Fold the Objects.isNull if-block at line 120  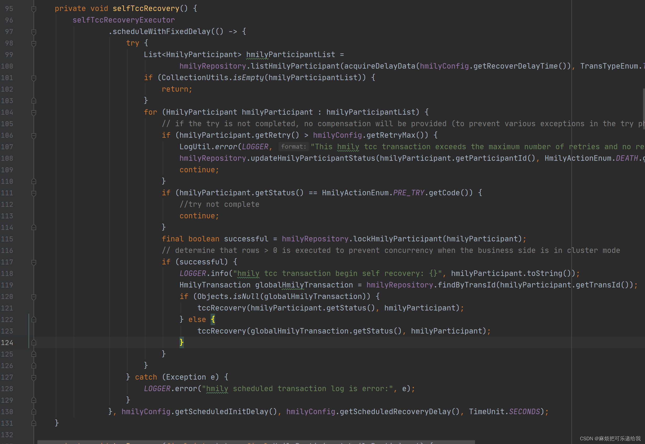[34, 297]
